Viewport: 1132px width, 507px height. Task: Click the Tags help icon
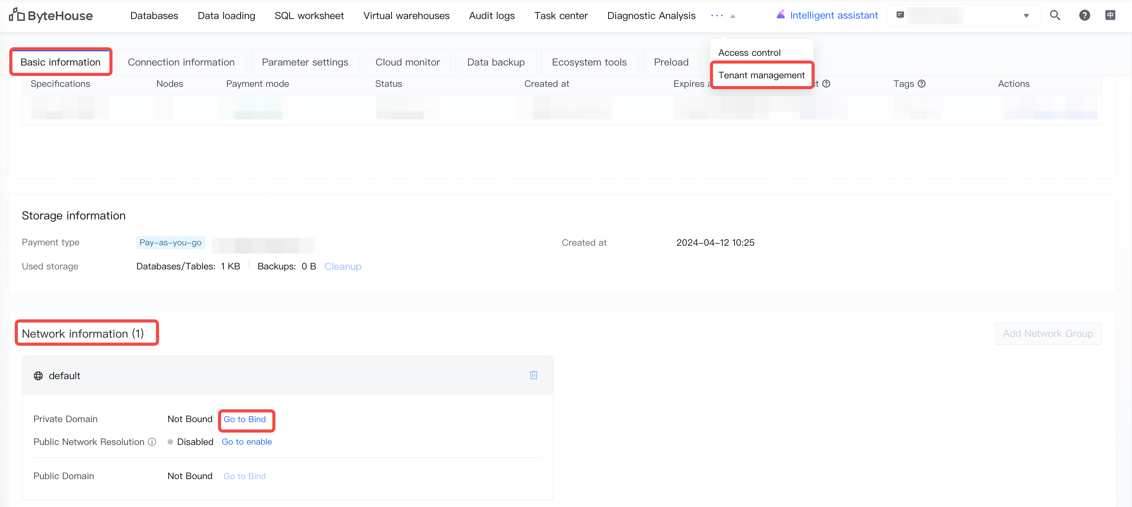(x=921, y=84)
